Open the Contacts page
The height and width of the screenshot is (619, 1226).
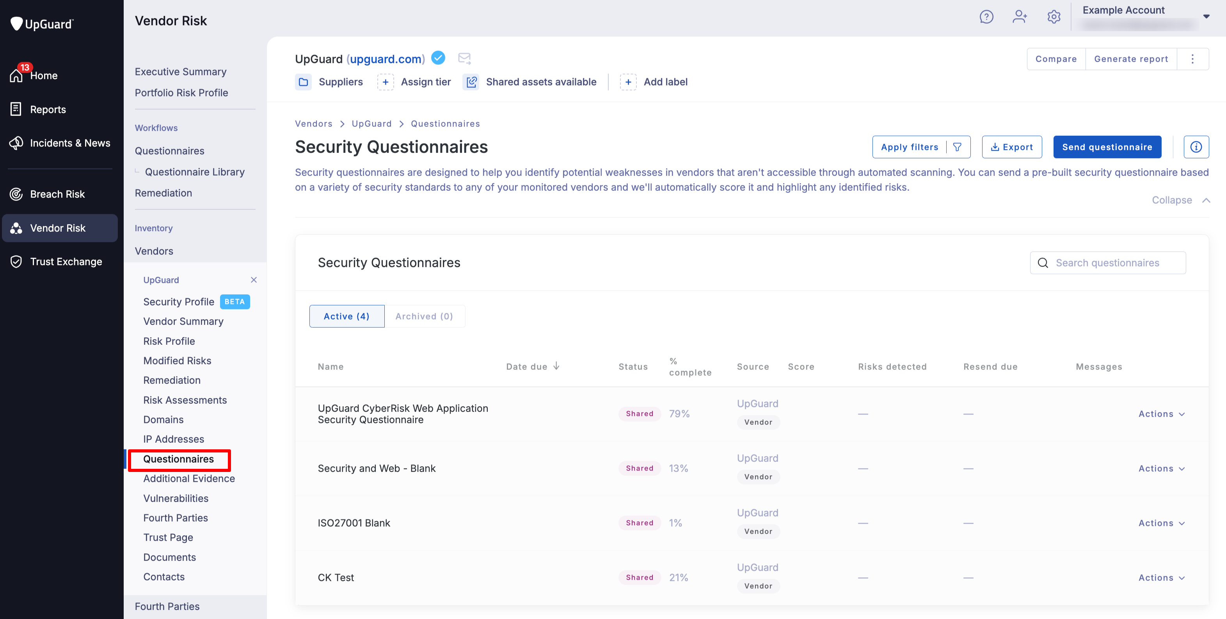coord(164,576)
